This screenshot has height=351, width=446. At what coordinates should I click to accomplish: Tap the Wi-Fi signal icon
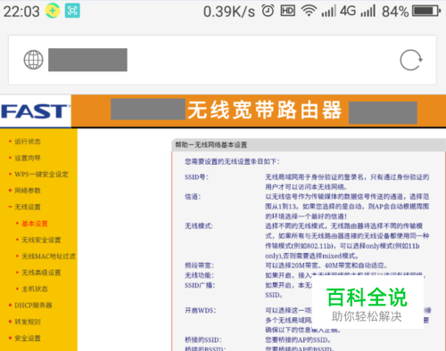coord(309,12)
